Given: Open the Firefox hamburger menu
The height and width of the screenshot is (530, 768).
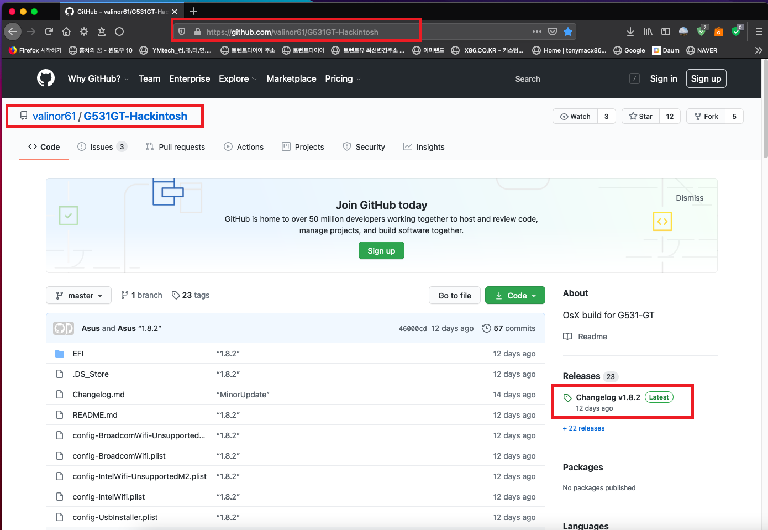Looking at the screenshot, I should click(759, 32).
